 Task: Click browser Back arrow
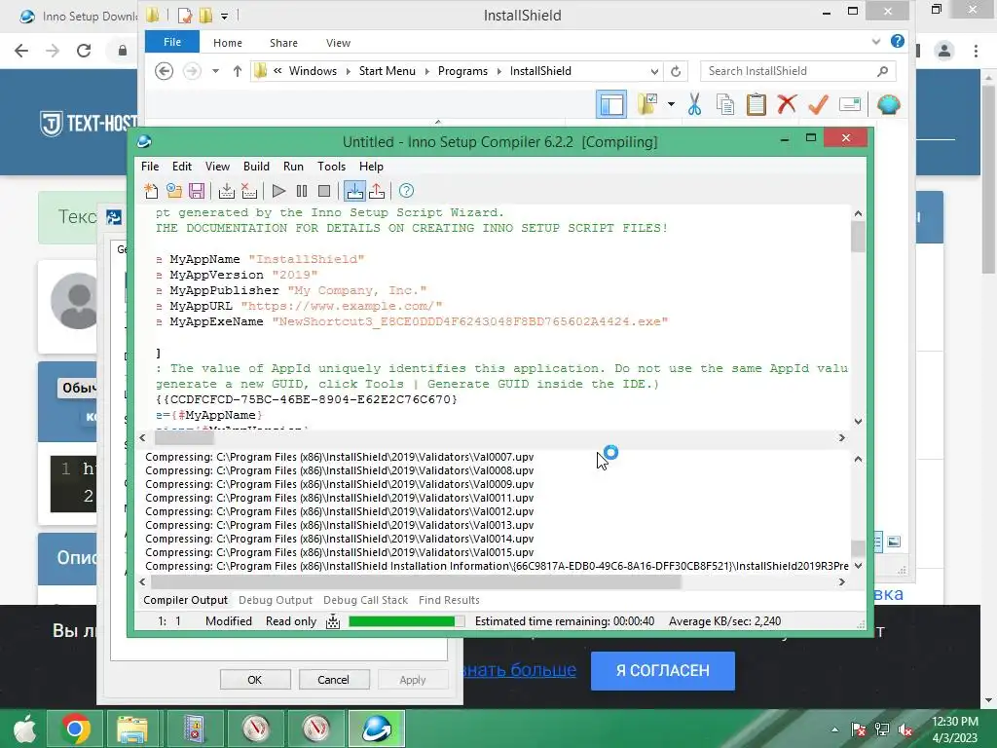[21, 51]
